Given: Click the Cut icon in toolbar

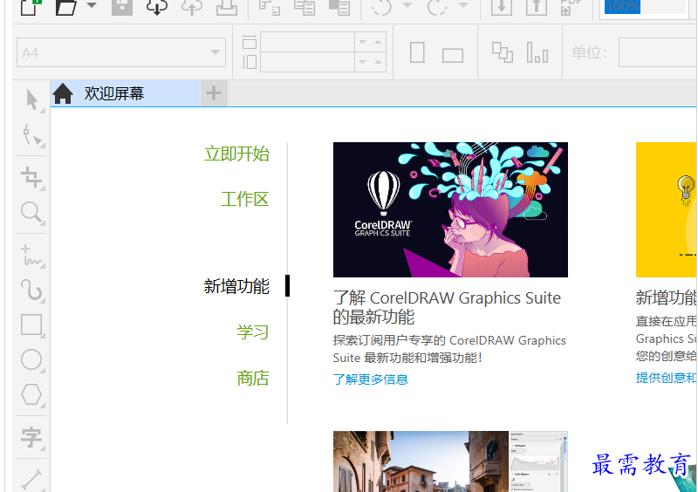Looking at the screenshot, I should coord(270,7).
